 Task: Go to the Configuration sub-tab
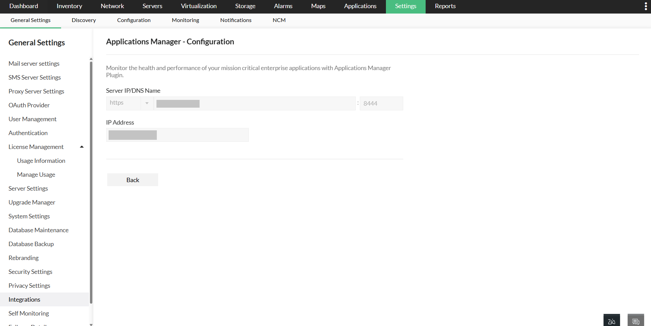(x=134, y=20)
